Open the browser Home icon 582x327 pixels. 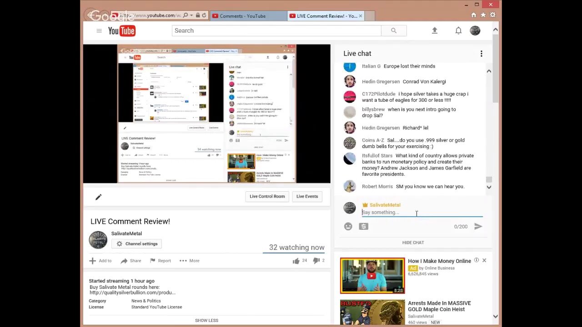(x=474, y=15)
